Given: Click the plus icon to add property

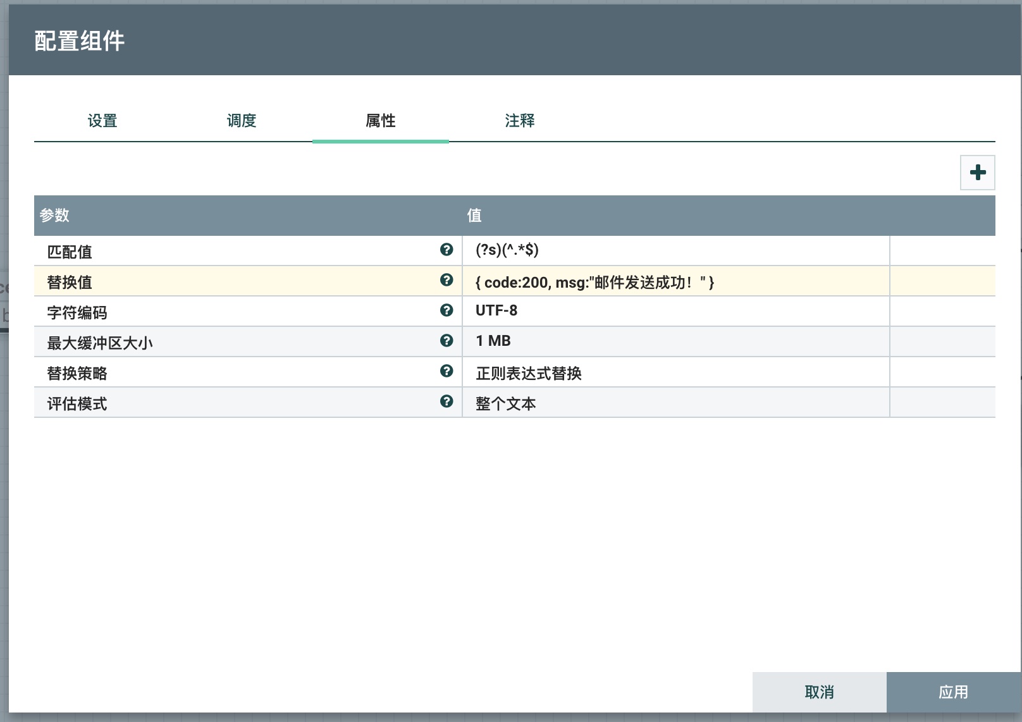Looking at the screenshot, I should 977,173.
